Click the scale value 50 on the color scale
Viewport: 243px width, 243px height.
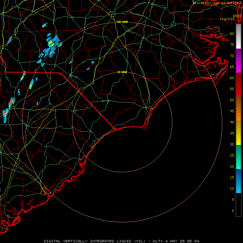point(232,100)
